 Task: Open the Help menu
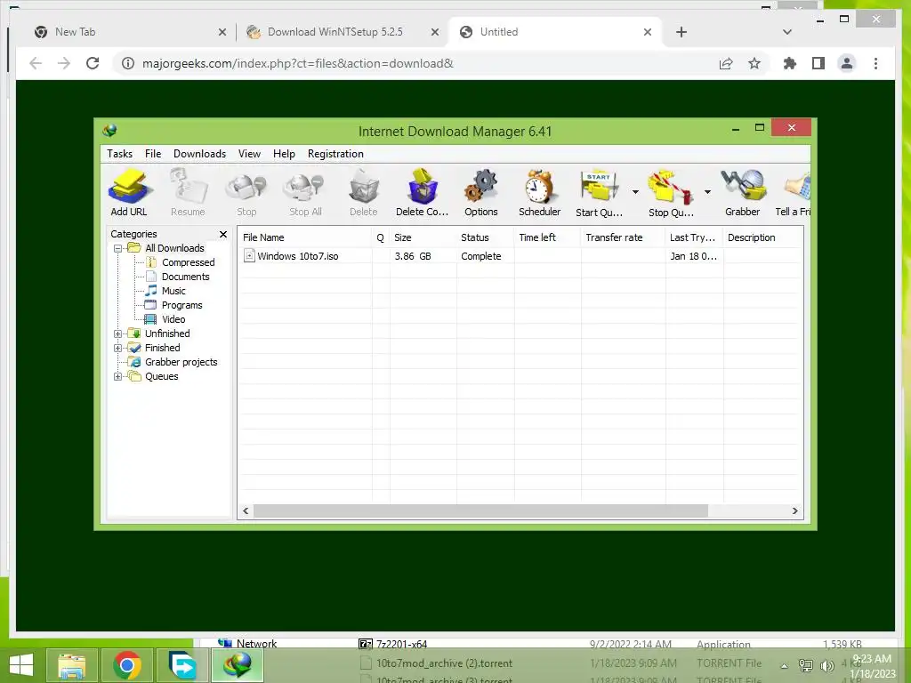(284, 154)
